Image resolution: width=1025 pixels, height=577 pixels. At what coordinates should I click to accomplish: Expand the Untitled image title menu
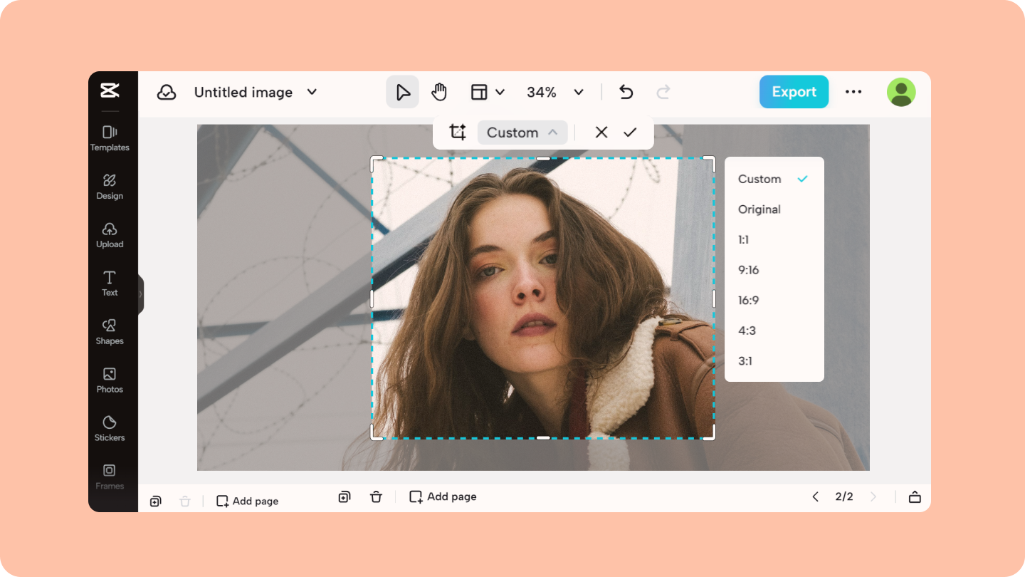pyautogui.click(x=312, y=91)
